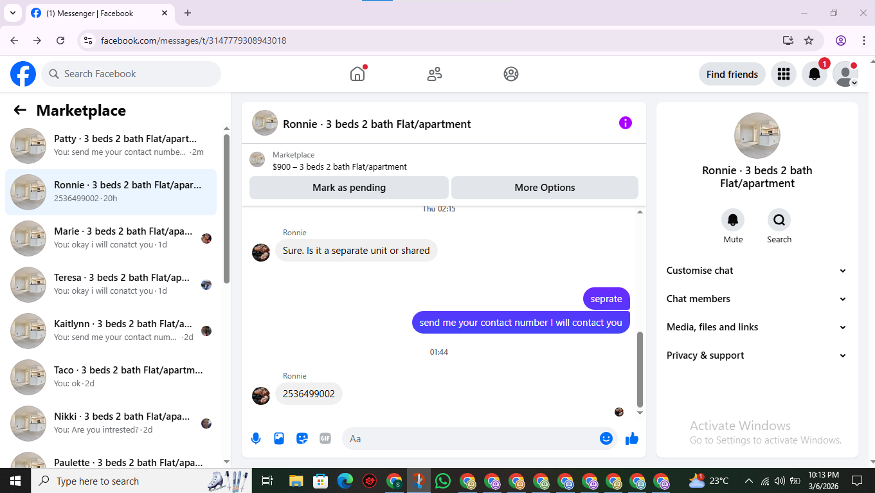Choose a GIF in composer

(325, 438)
